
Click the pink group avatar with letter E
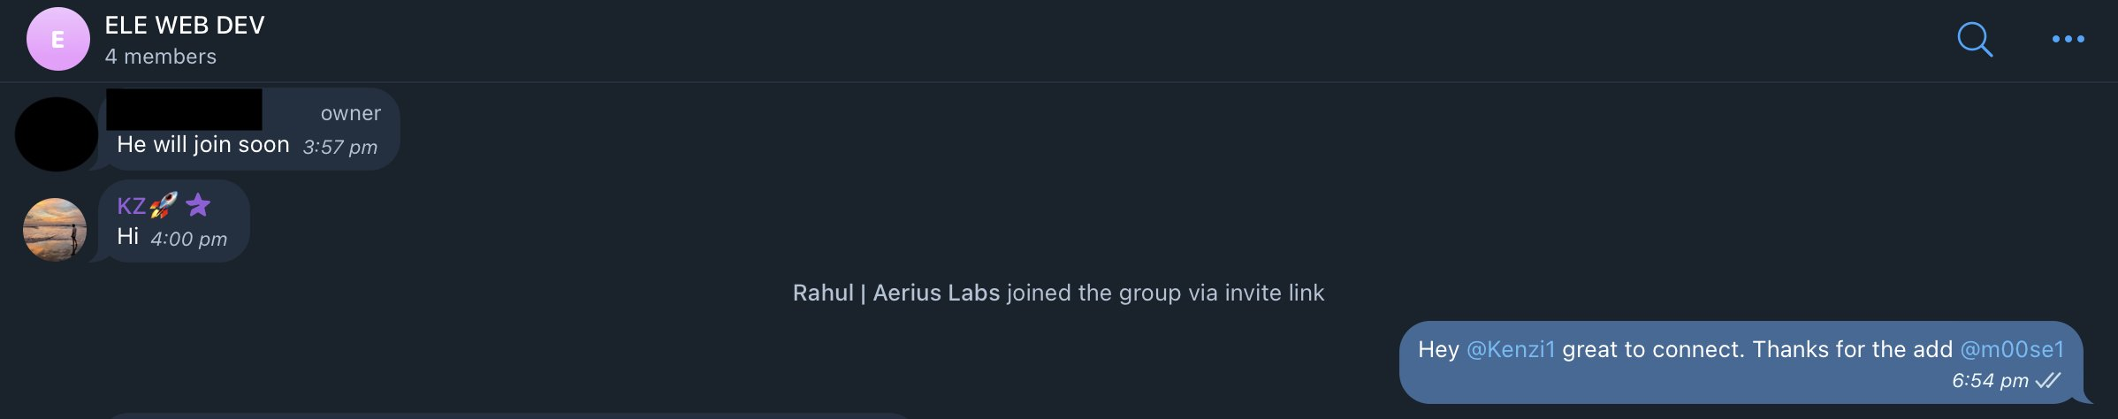tap(57, 39)
